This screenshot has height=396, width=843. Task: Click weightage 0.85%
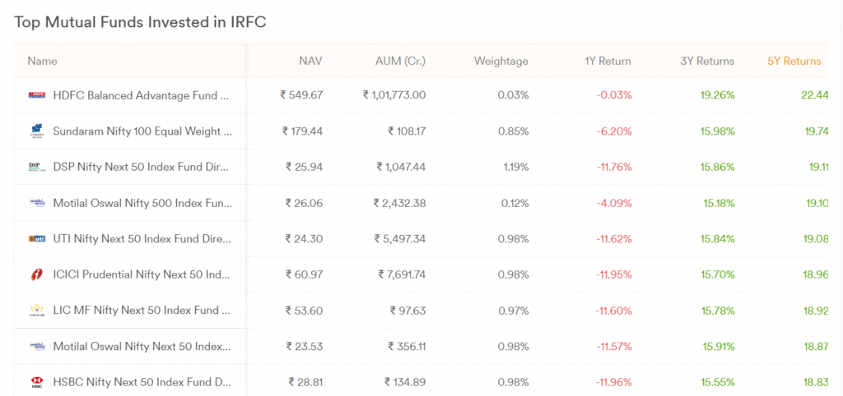512,131
